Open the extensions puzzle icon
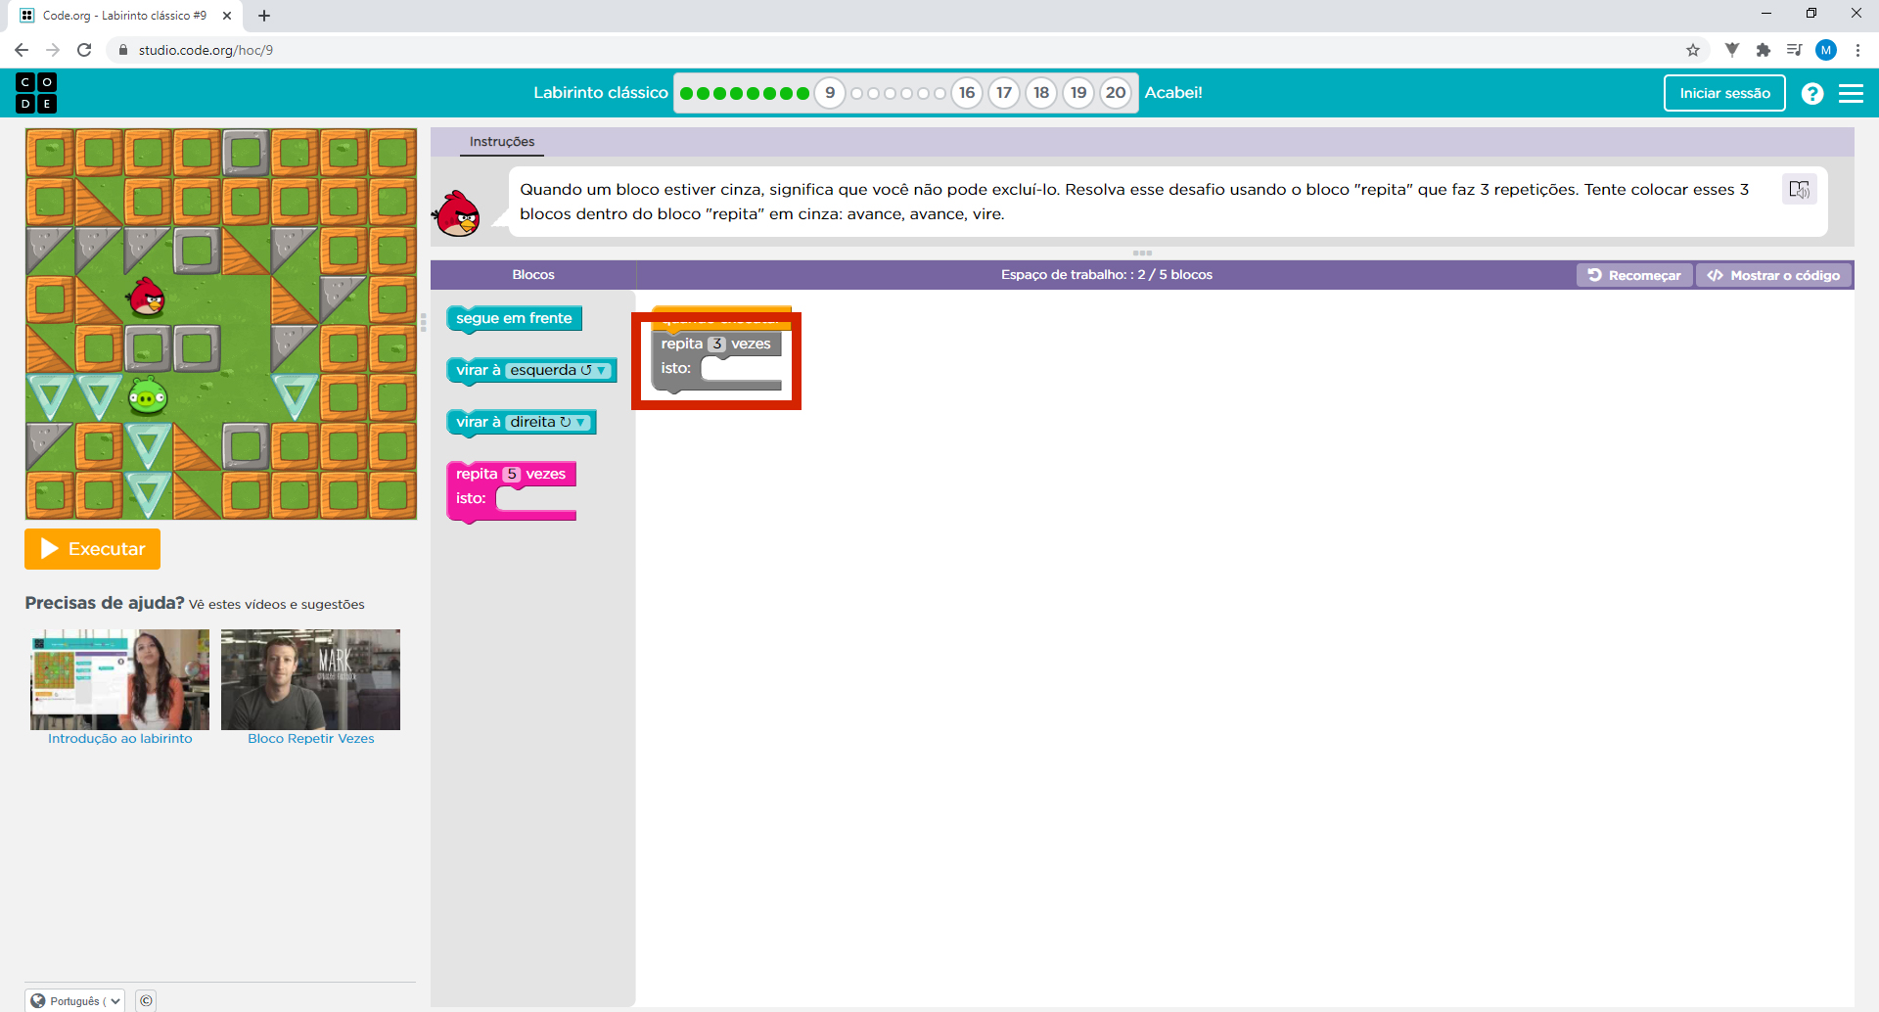This screenshot has height=1012, width=1879. 1764,50
